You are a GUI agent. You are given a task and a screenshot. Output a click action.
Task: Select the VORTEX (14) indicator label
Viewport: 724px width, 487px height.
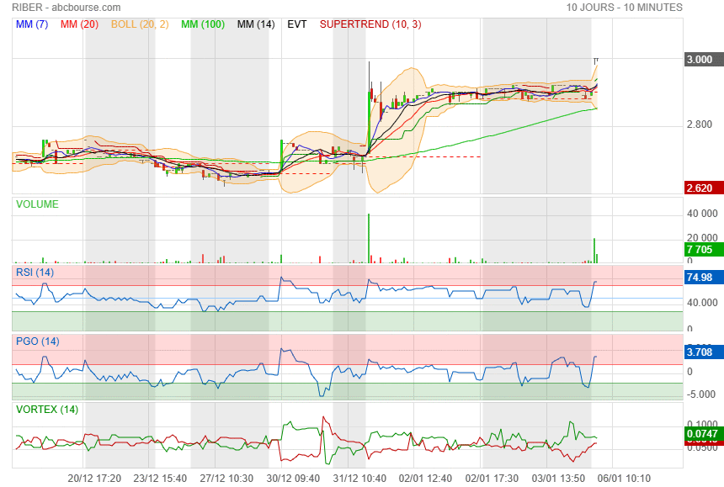(x=48, y=410)
